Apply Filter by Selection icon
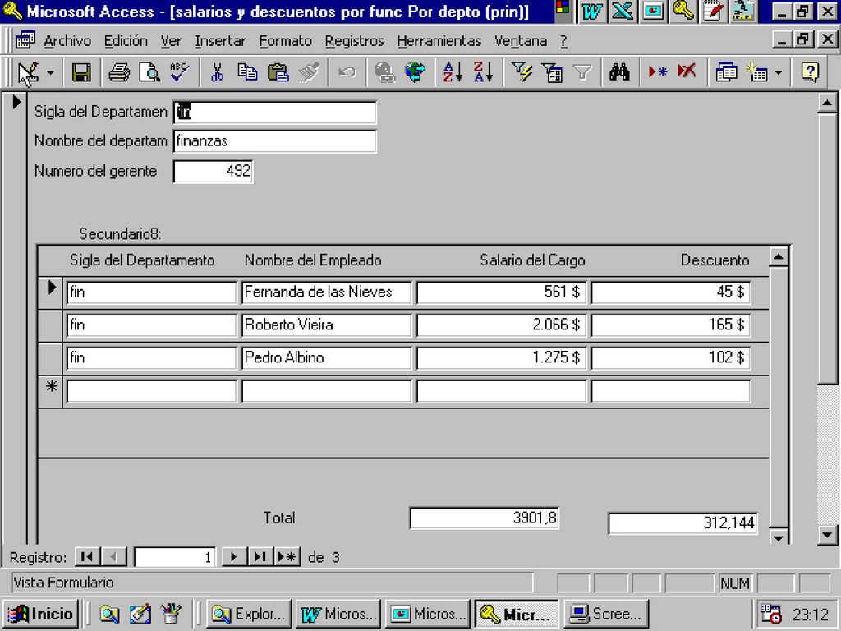The height and width of the screenshot is (631, 841). (x=522, y=72)
